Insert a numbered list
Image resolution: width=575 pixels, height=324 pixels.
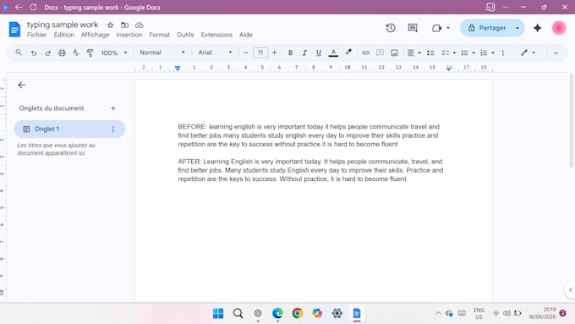[x=484, y=52]
